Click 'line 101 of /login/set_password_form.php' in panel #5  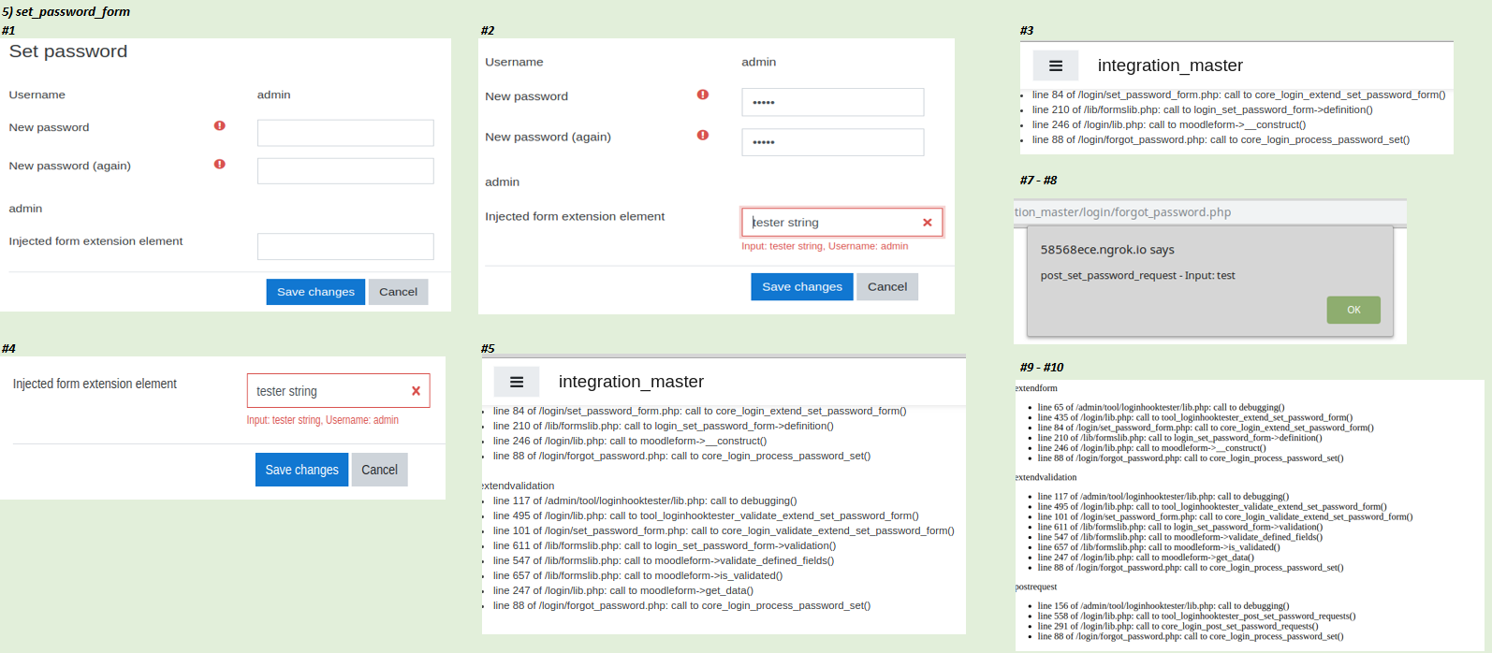[x=724, y=530]
